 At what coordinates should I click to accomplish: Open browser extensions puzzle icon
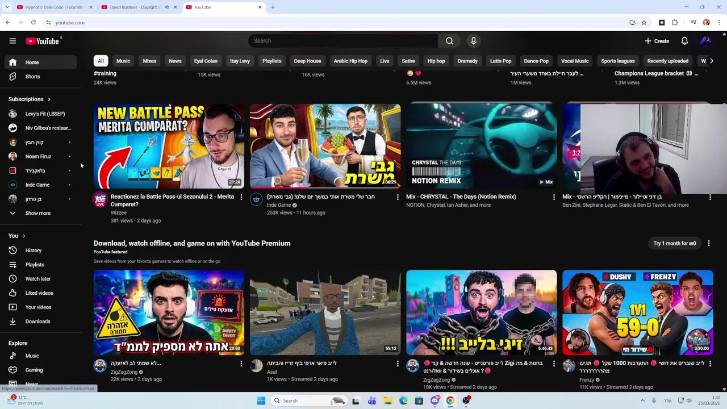(x=675, y=23)
